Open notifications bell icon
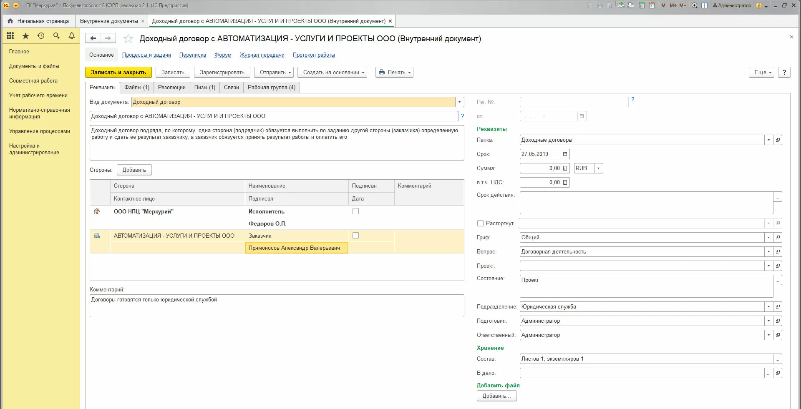Image resolution: width=801 pixels, height=409 pixels. tap(72, 36)
